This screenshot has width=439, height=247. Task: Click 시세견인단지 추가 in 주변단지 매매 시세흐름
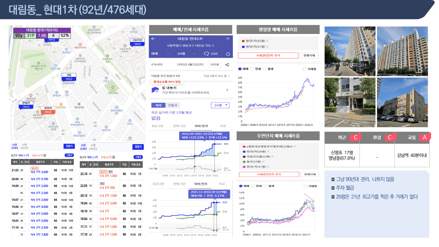[x=269, y=174]
